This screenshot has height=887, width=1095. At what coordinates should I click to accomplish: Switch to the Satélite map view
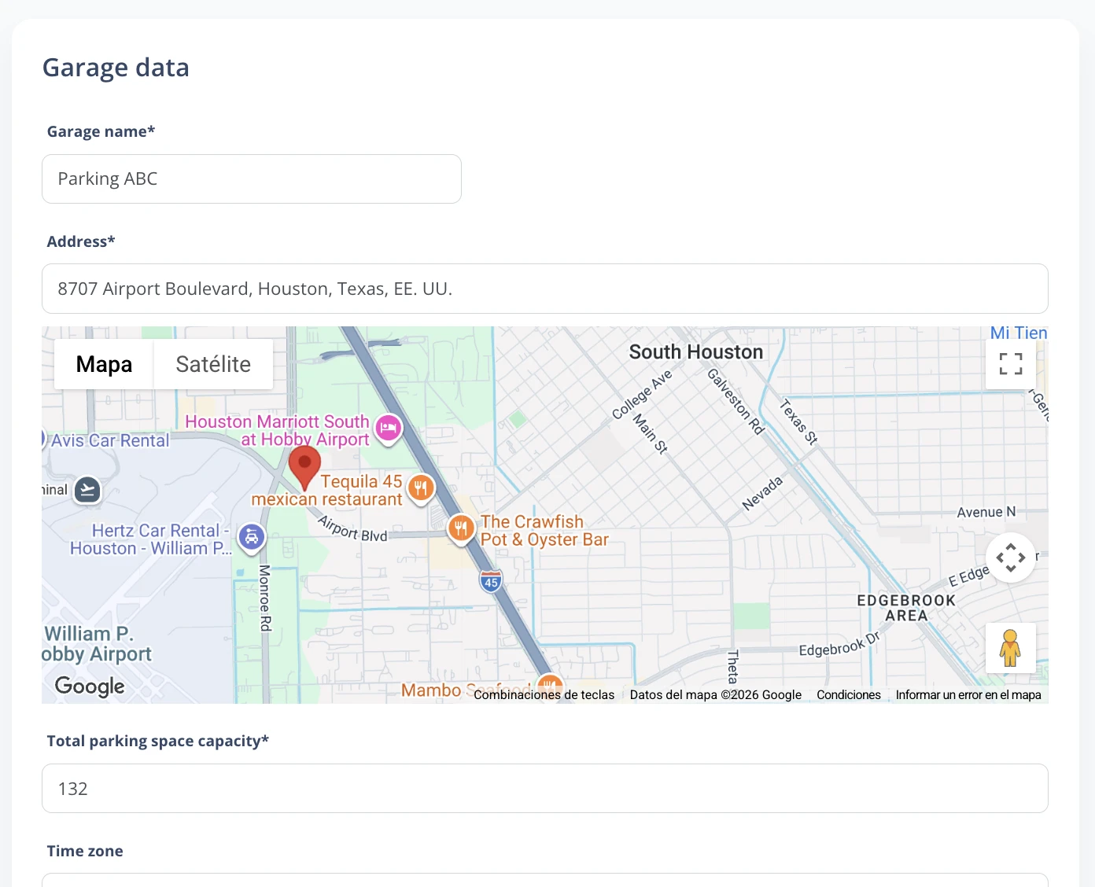click(x=213, y=364)
